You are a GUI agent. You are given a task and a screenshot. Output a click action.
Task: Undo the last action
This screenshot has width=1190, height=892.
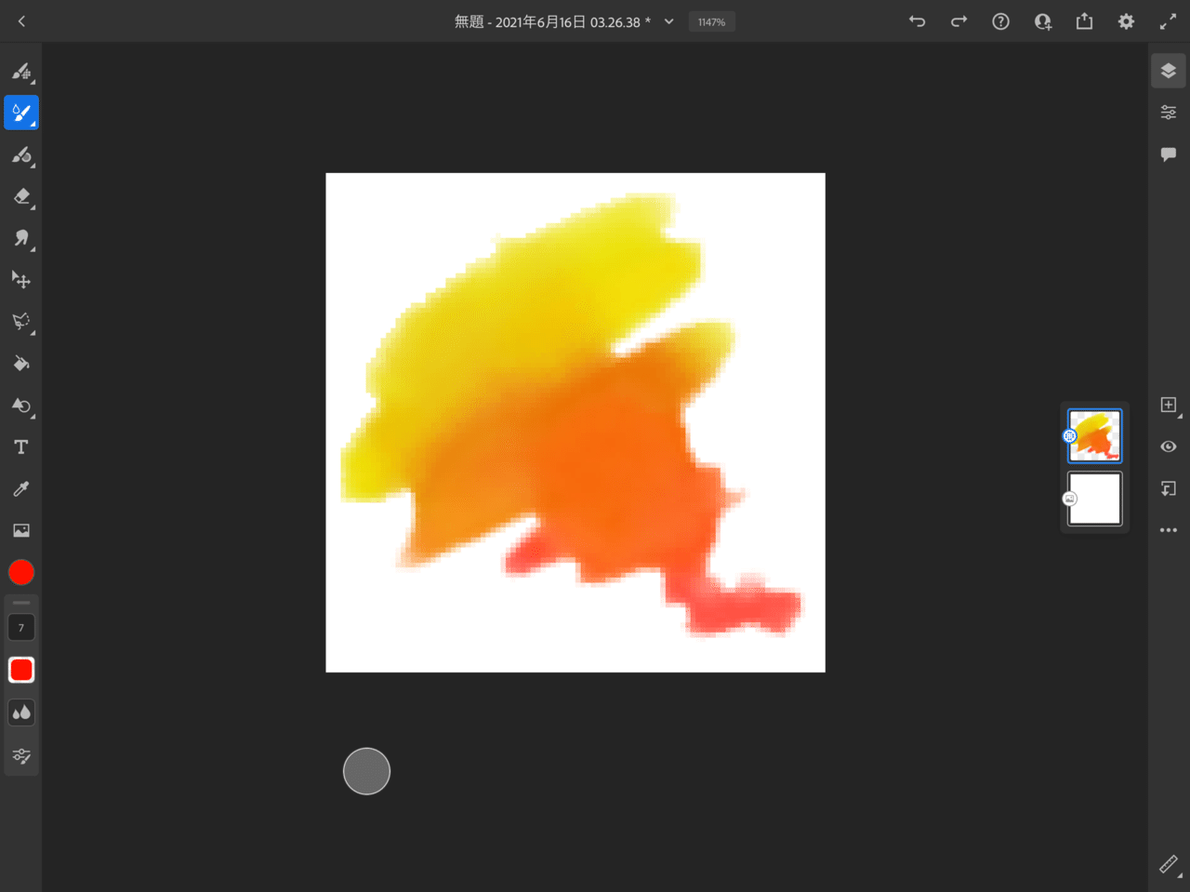pos(918,21)
